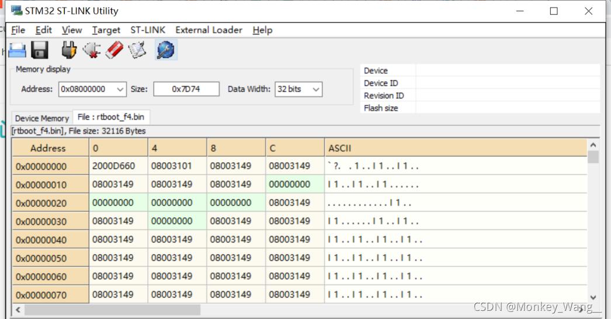The image size is (611, 319).
Task: Maximize the ST-LINK Utility window
Action: [x=554, y=11]
